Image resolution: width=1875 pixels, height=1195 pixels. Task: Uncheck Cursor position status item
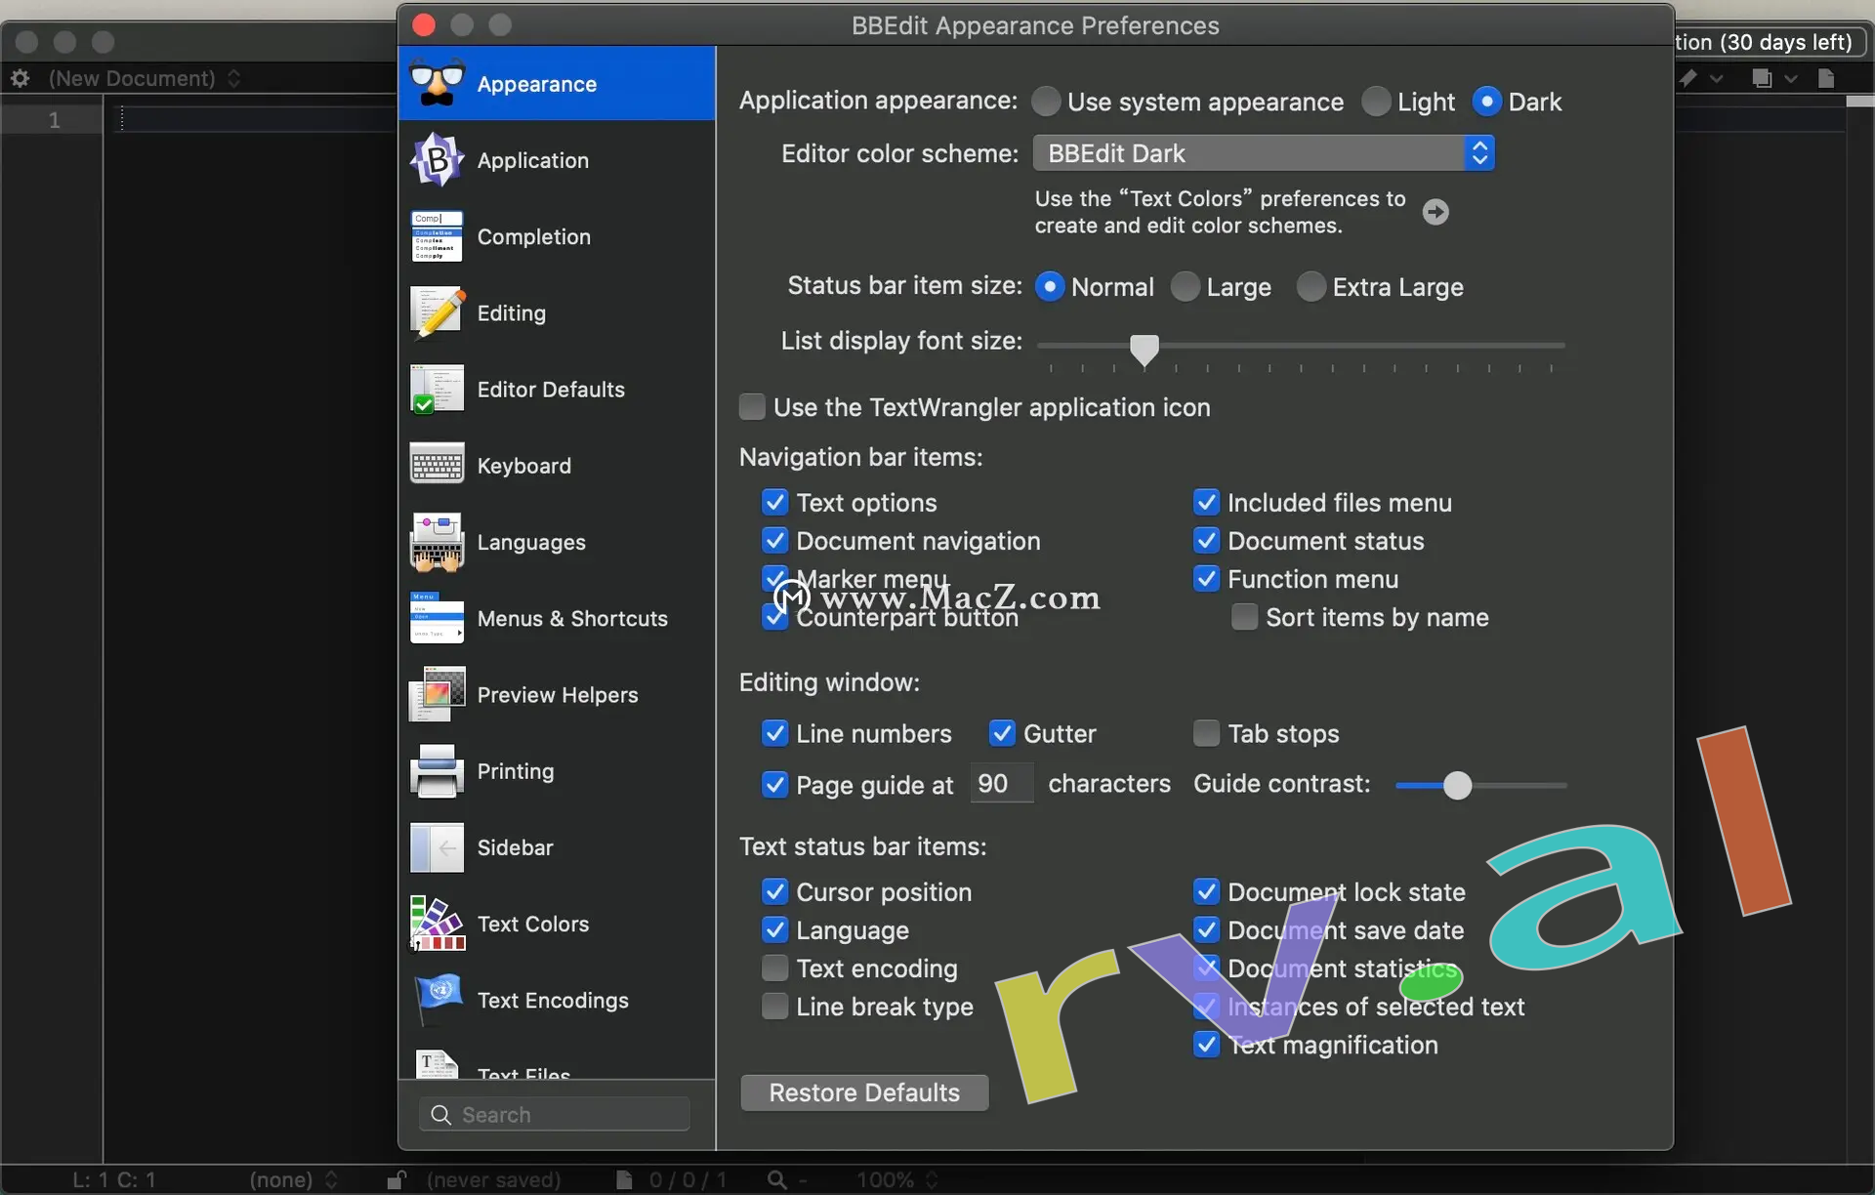point(774,892)
